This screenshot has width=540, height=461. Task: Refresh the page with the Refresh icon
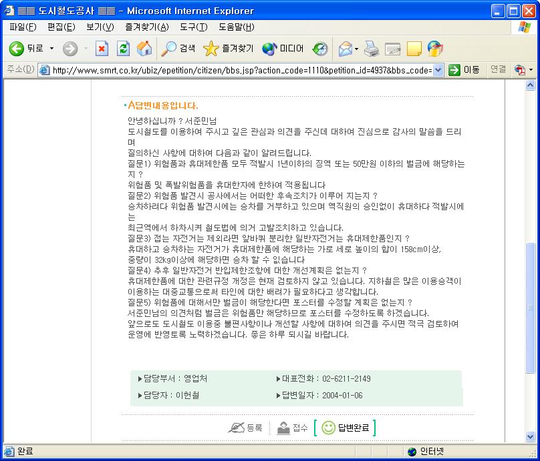(x=123, y=49)
